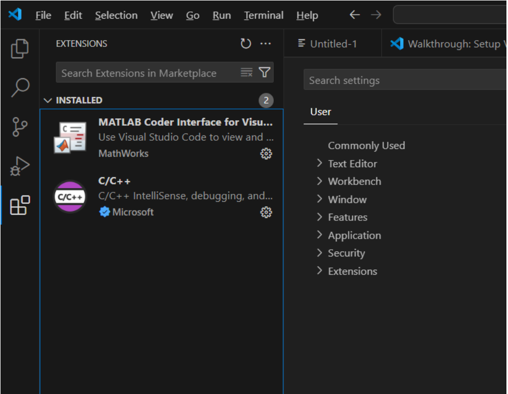Click the C/C++ extension logo
Image resolution: width=508 pixels, height=394 pixels.
pos(70,196)
